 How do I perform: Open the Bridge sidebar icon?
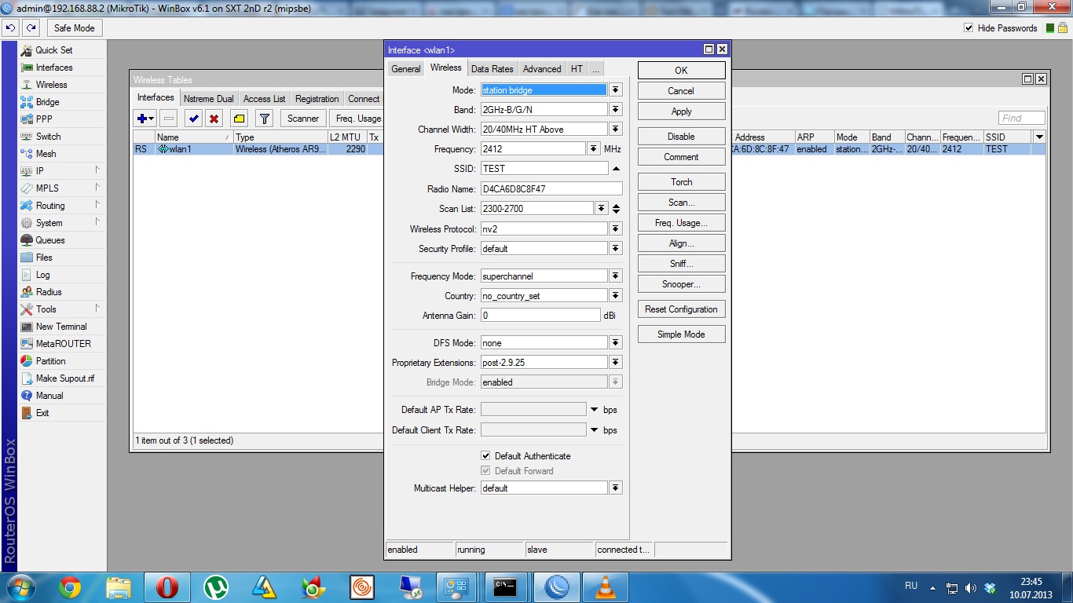(x=27, y=102)
